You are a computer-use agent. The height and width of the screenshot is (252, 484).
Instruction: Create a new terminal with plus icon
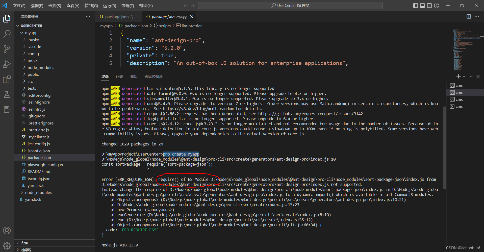(x=458, y=77)
